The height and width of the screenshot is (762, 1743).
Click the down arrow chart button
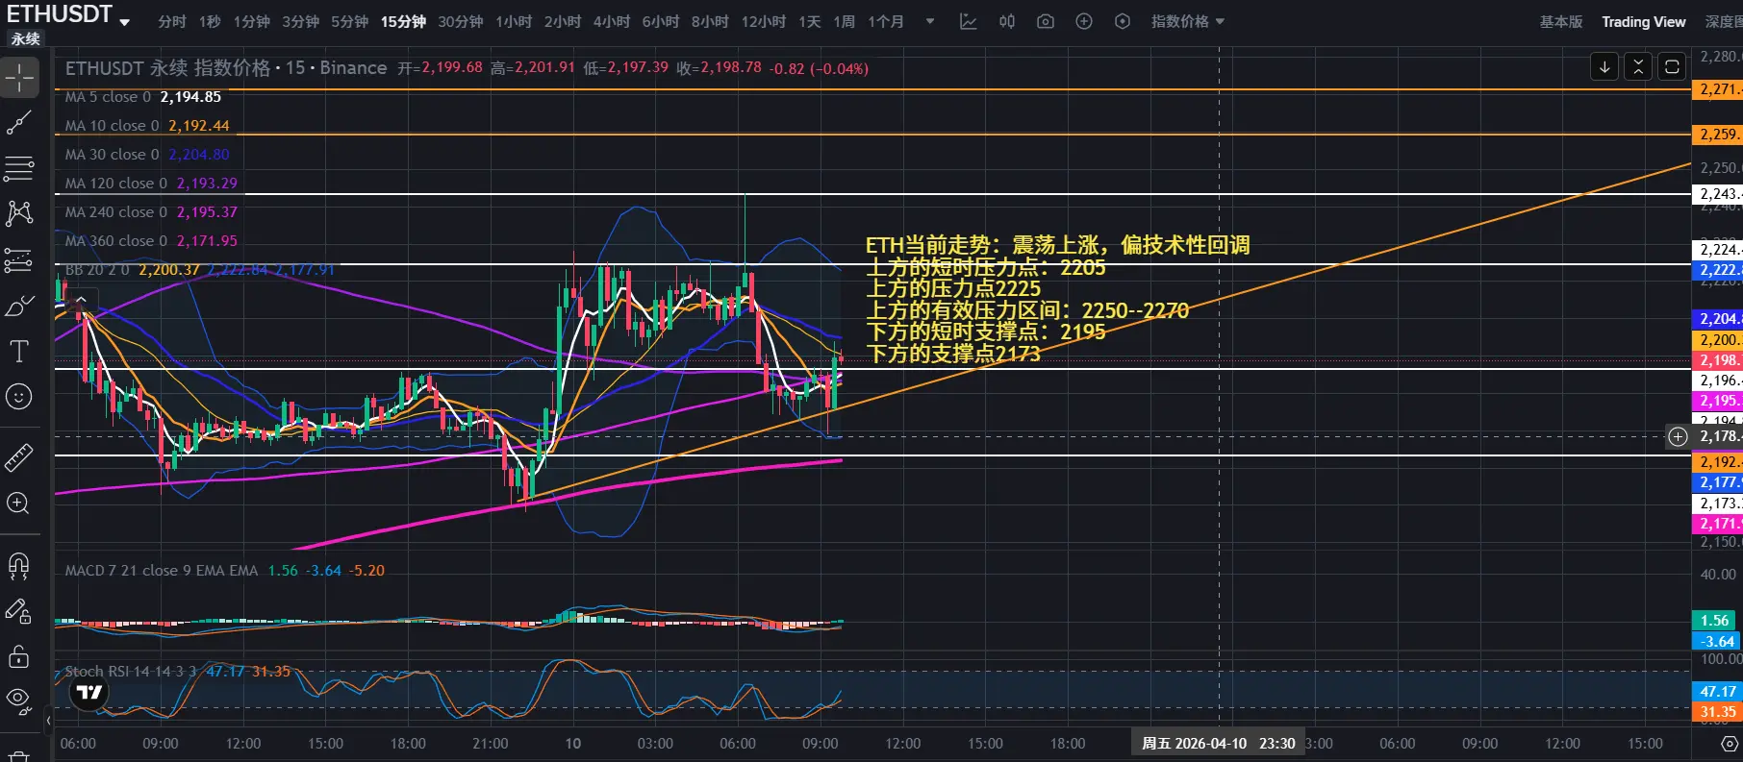point(1604,66)
